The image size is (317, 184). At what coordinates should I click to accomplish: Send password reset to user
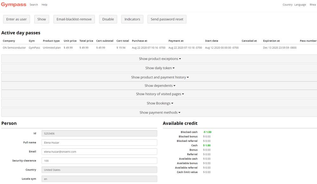click(167, 19)
